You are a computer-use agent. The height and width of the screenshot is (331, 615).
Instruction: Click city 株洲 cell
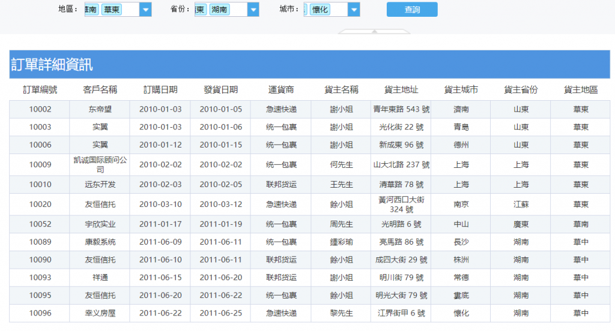pos(461,260)
